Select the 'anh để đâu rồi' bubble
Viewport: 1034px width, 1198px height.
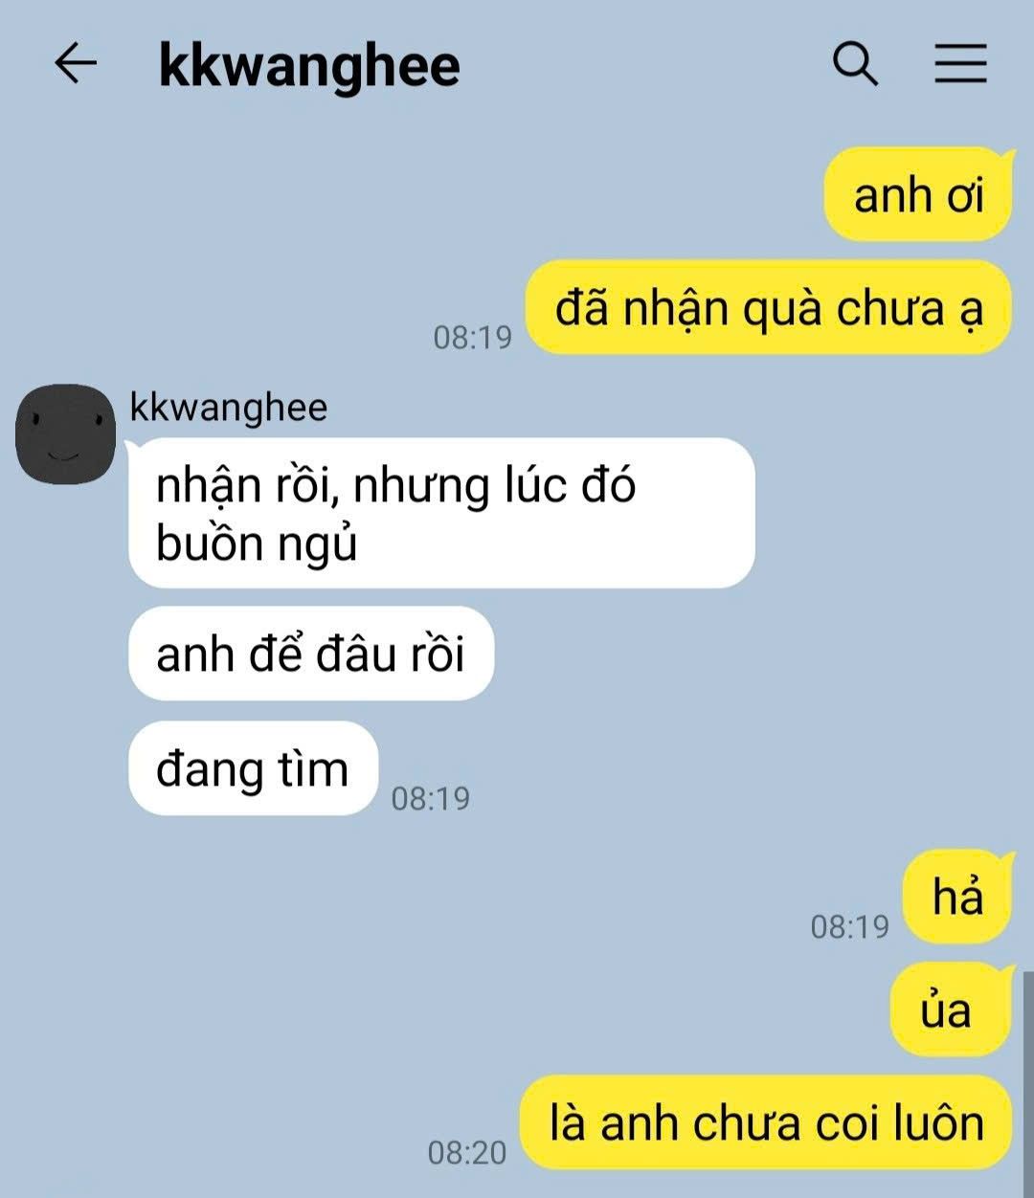311,654
